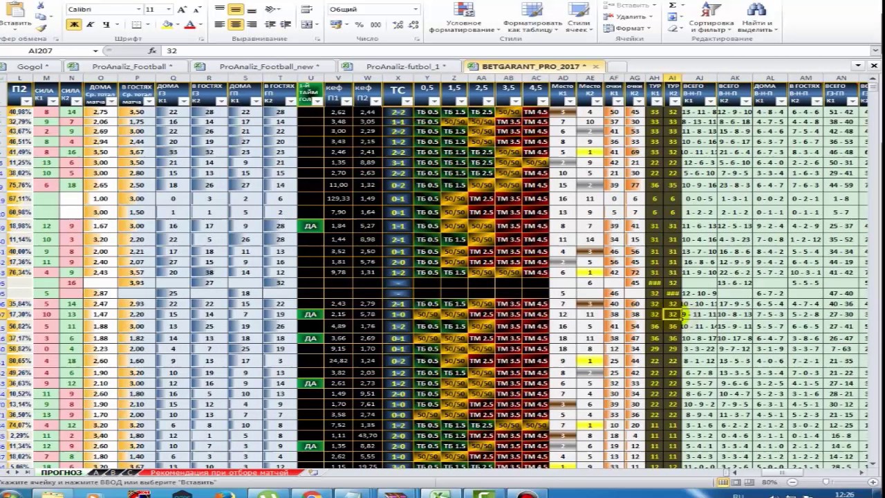This screenshot has height=498, width=885.
Task: Click the Delete cells (Удалить) button
Action: point(628,17)
